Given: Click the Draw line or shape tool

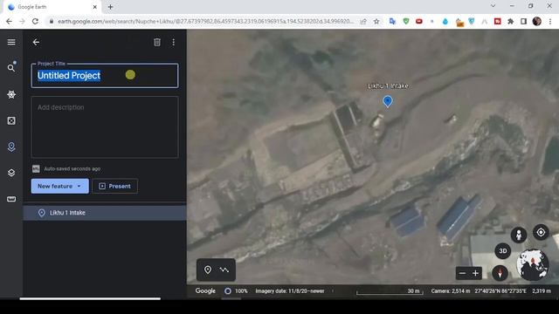Looking at the screenshot, I should pos(224,270).
